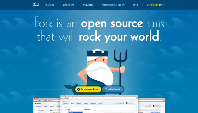Click the center screenshot's www.fork-cms.com address bar
The image size is (198, 113).
coord(102,98)
